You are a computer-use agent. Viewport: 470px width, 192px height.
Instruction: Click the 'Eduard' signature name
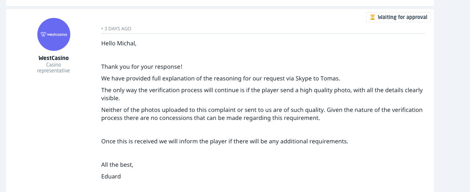[111, 176]
